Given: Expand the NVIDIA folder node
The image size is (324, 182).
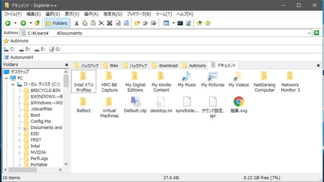Looking at the screenshot, I should point(20,153).
